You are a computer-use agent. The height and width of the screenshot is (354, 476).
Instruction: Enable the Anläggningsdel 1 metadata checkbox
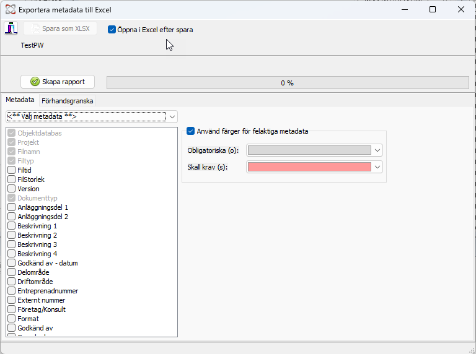[12, 207]
